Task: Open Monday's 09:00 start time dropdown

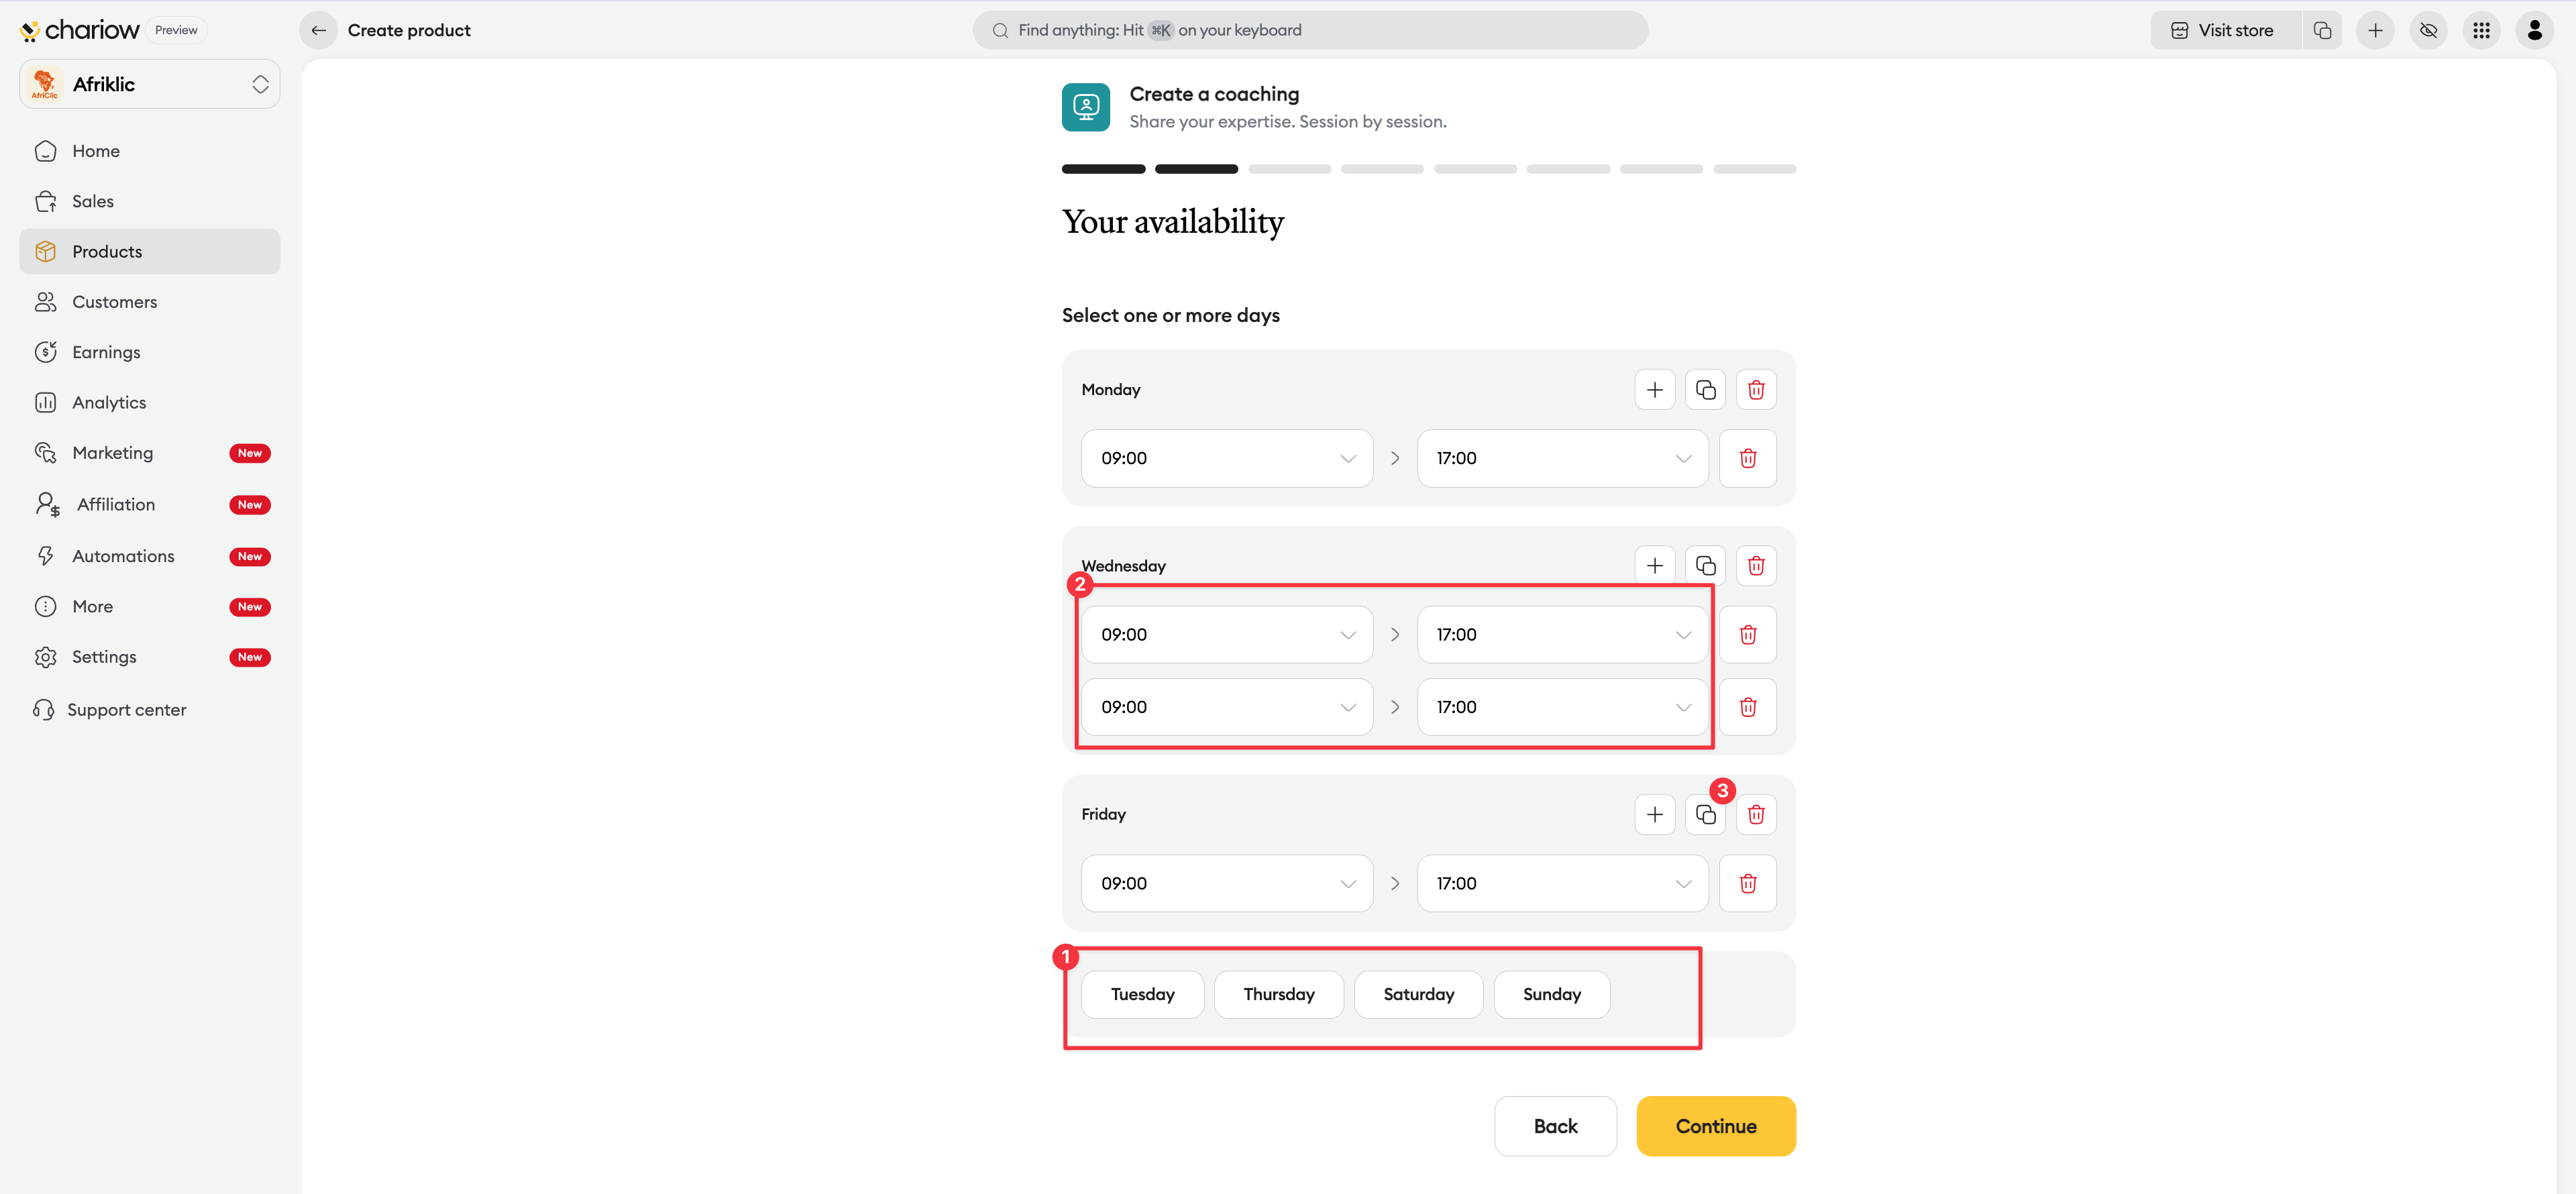Action: 1226,458
